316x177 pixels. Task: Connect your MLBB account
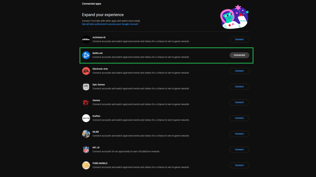(239, 134)
